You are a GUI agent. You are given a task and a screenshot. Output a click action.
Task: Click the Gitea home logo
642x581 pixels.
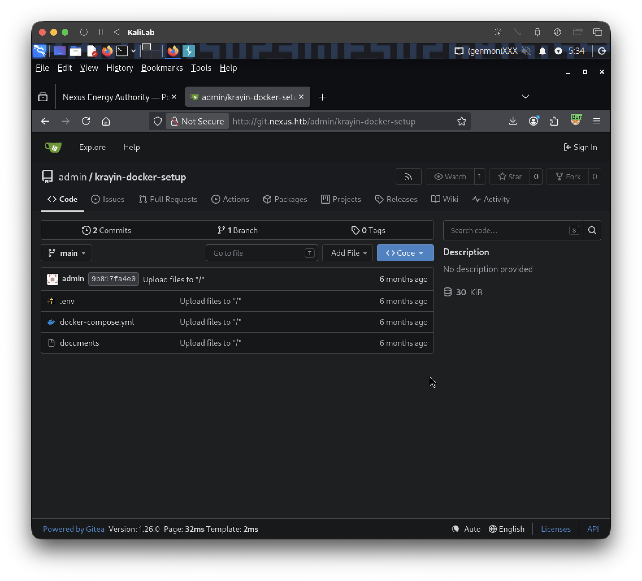pyautogui.click(x=53, y=147)
